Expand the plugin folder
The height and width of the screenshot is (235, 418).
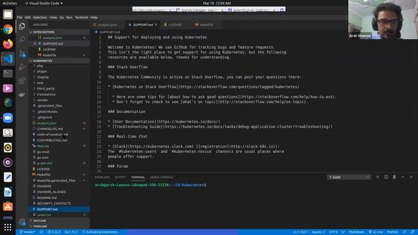tap(42, 71)
